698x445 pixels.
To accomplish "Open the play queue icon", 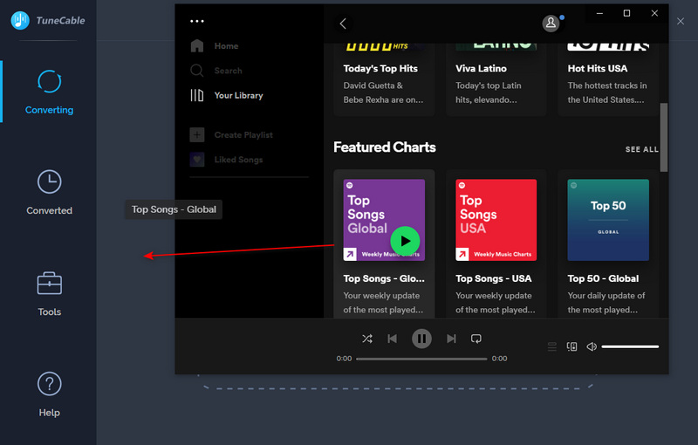I will pos(552,346).
